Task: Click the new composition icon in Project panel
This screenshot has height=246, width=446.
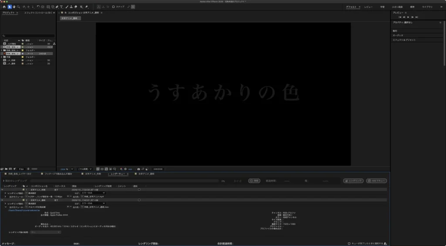Action: 10,169
